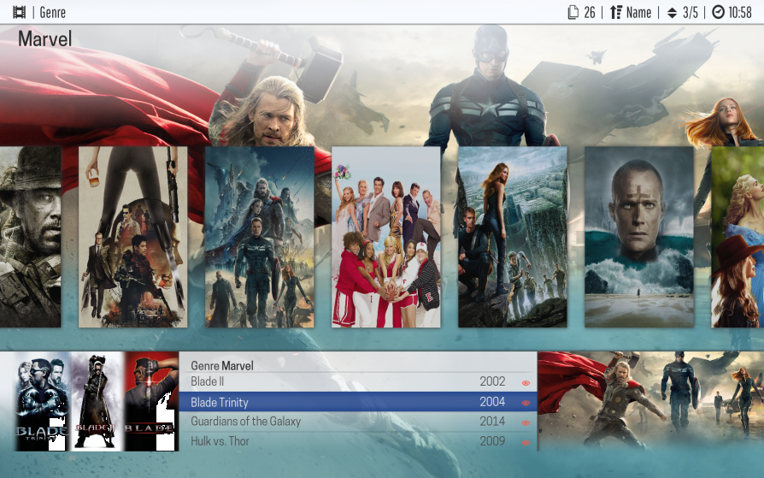Open the bald man with cross poster

tap(639, 237)
